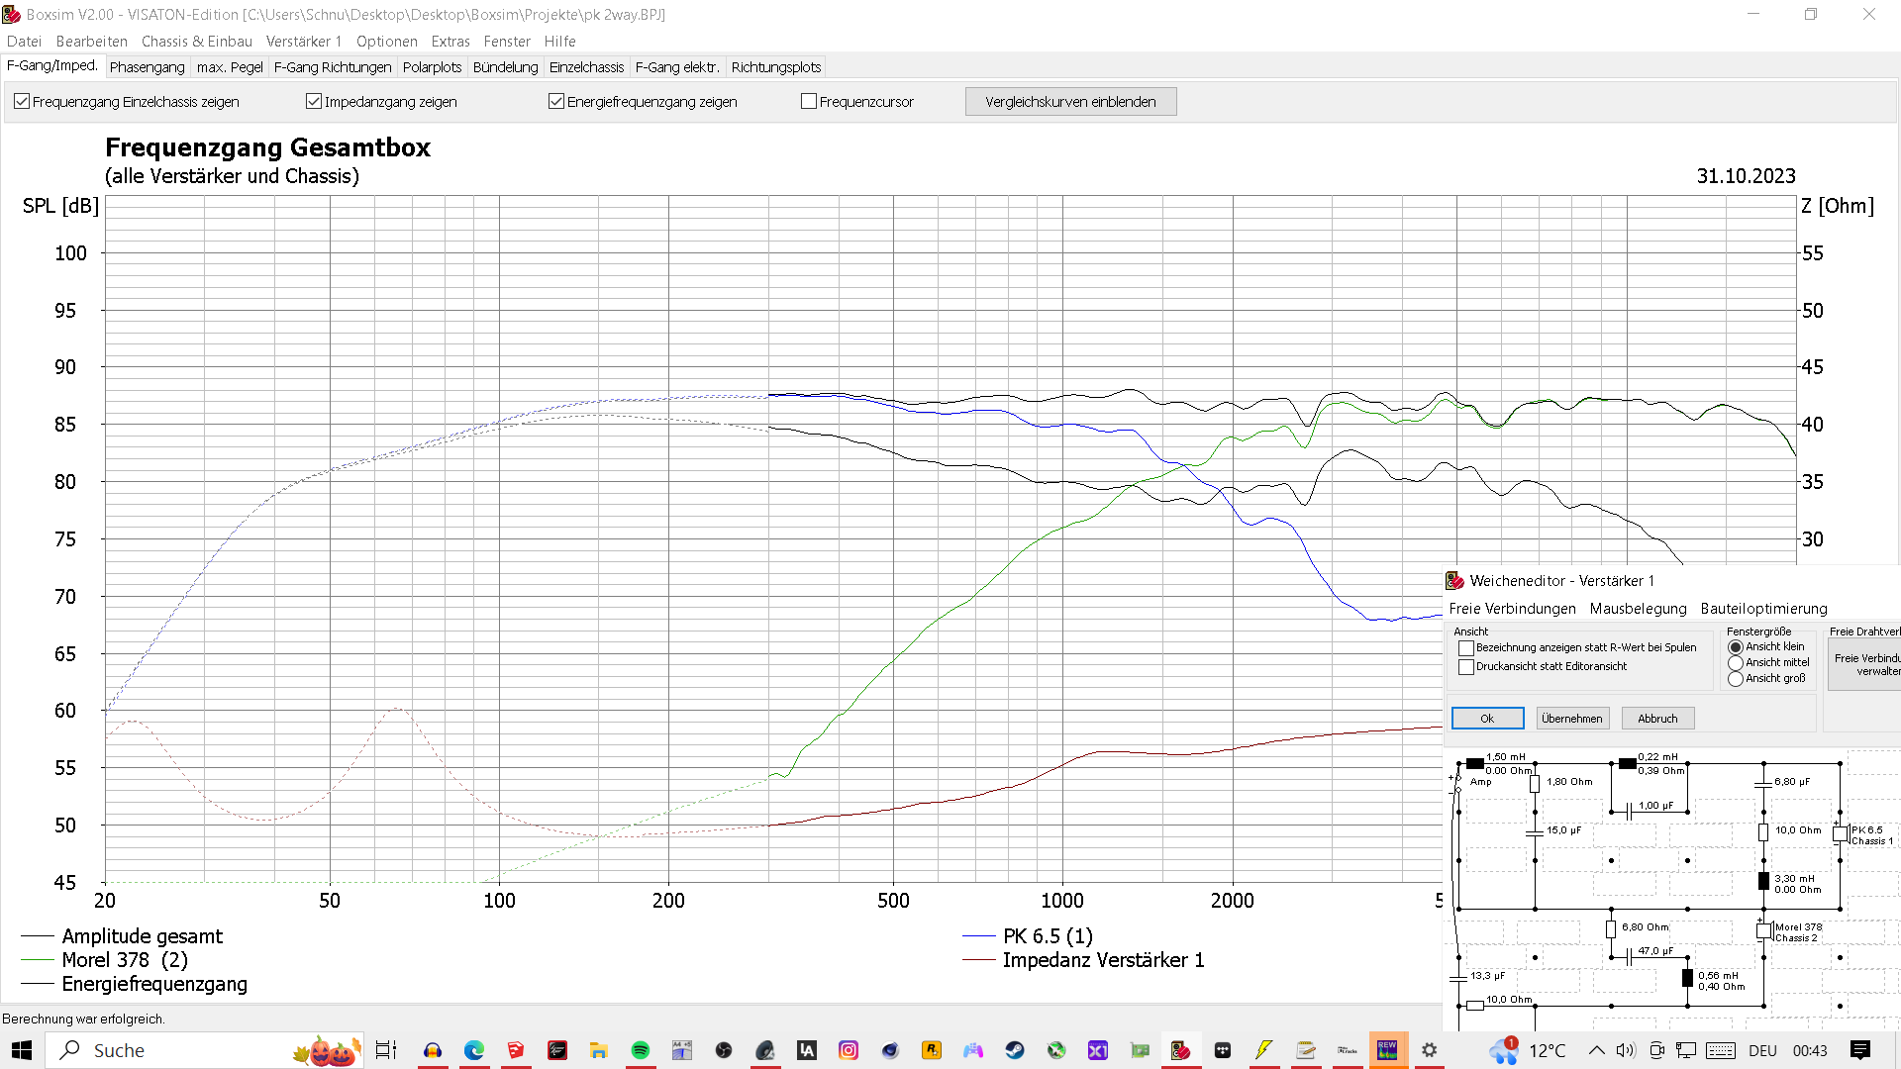Select the 3,30 mH inductor component
The height and width of the screenshot is (1069, 1901).
[1763, 881]
